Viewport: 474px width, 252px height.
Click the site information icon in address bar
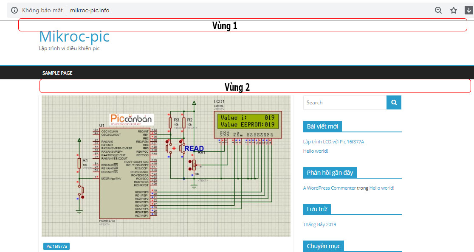(x=14, y=10)
